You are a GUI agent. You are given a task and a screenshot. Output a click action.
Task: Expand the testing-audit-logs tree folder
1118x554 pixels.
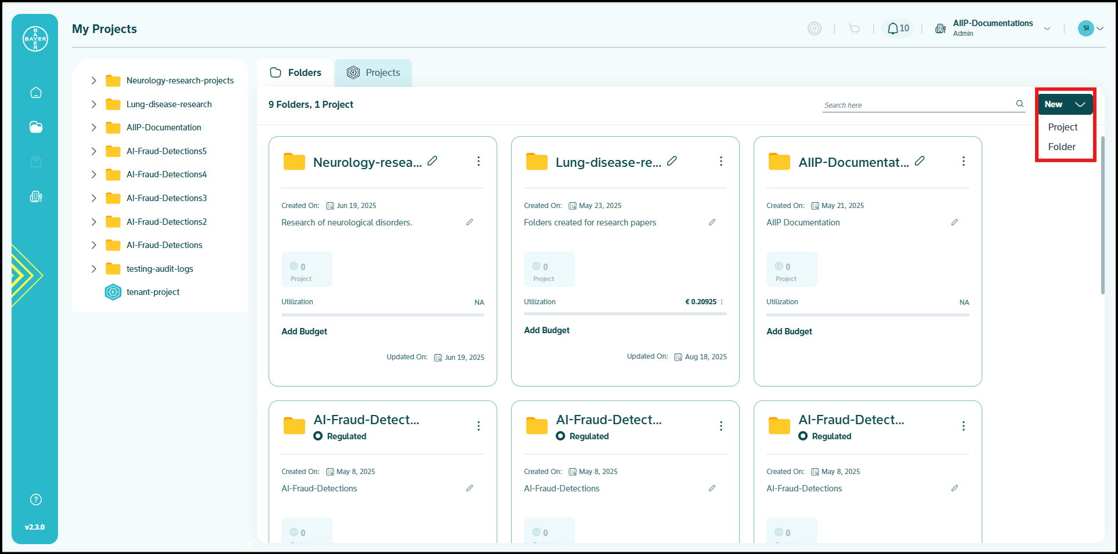click(x=93, y=269)
